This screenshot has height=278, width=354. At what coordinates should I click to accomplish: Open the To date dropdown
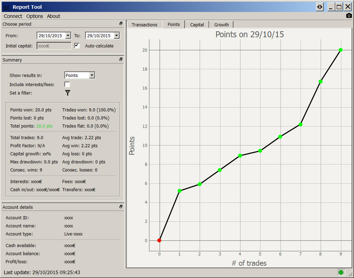(116, 35)
